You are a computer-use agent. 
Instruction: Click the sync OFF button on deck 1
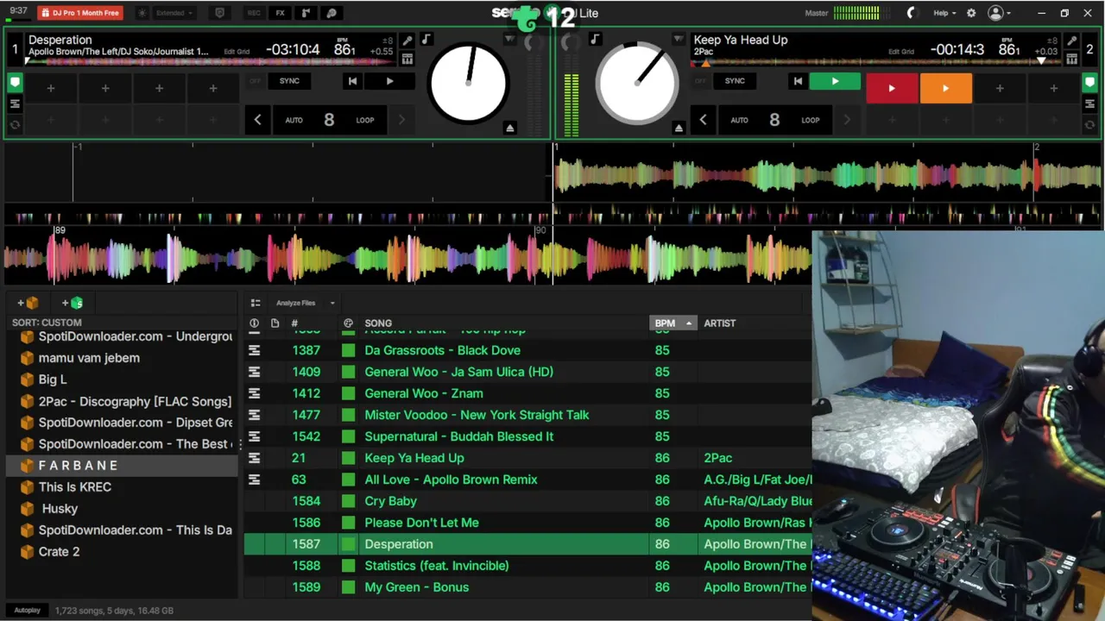click(x=255, y=81)
